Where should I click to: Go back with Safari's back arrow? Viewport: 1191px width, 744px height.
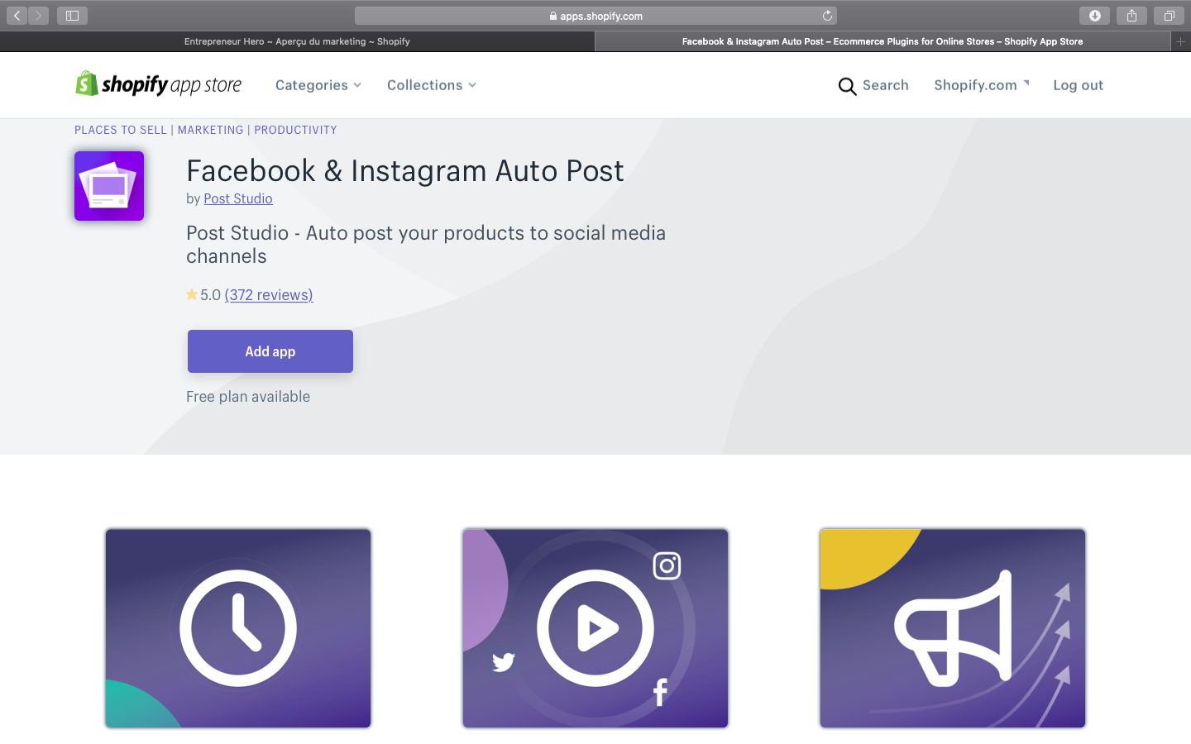click(x=17, y=16)
